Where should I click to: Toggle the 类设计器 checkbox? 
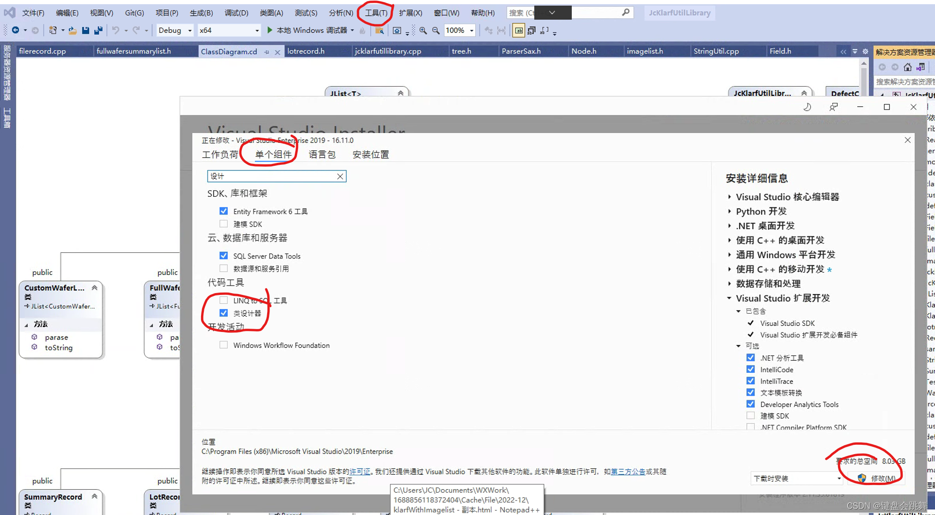224,313
